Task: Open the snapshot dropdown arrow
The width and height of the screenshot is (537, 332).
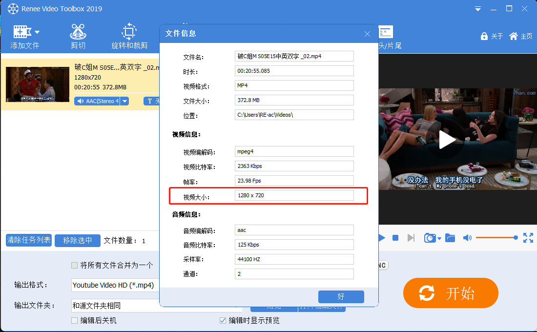Action: pos(439,238)
